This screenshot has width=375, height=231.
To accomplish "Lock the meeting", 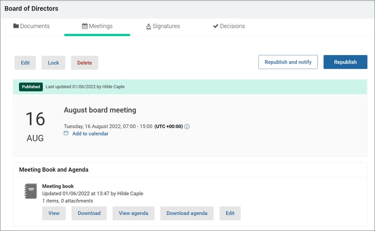I will click(x=53, y=63).
